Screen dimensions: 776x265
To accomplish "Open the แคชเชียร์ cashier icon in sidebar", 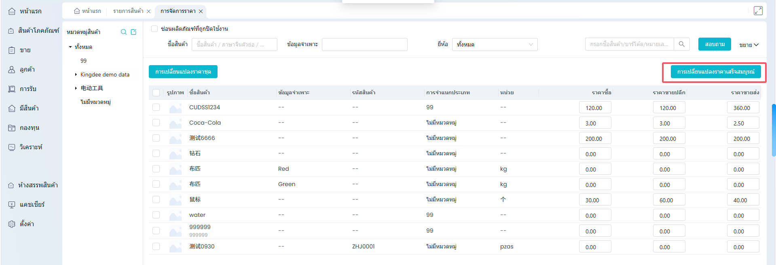I will point(12,205).
